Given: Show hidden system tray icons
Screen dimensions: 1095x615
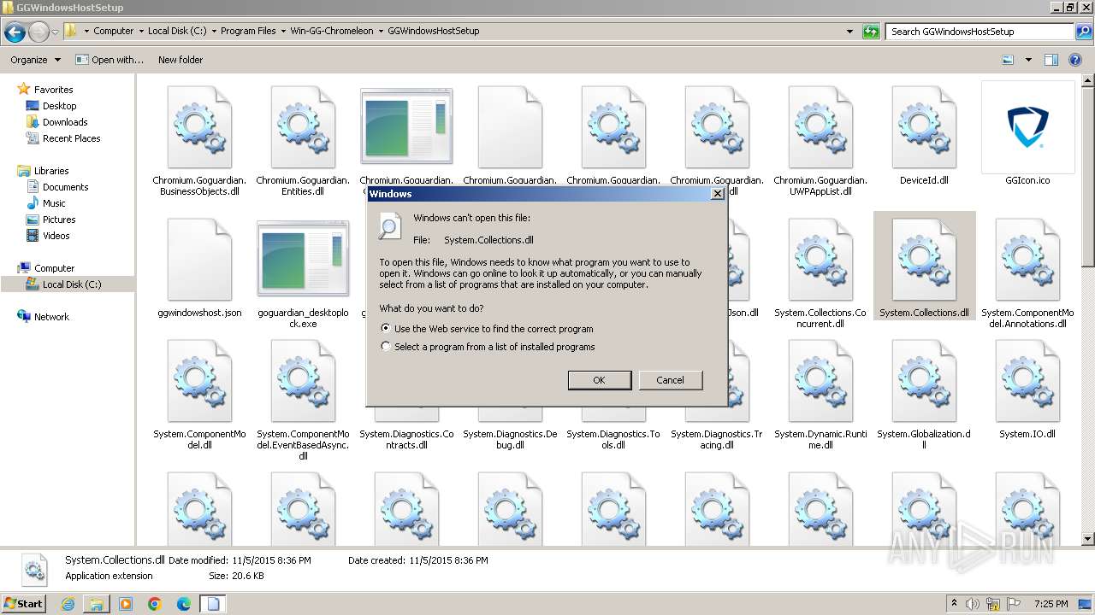Looking at the screenshot, I should tap(954, 603).
